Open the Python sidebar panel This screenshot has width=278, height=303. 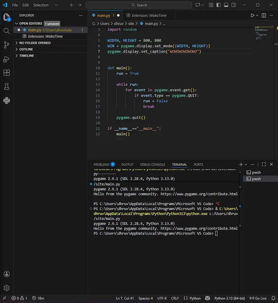6,100
